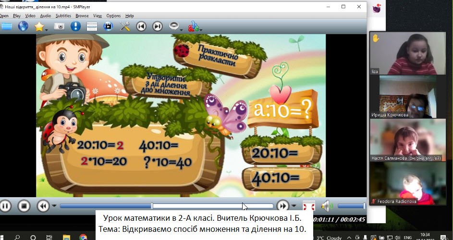Image resolution: width=453 pixels, height=240 pixels.
Task: Pause the video playback
Action: click(x=5, y=206)
